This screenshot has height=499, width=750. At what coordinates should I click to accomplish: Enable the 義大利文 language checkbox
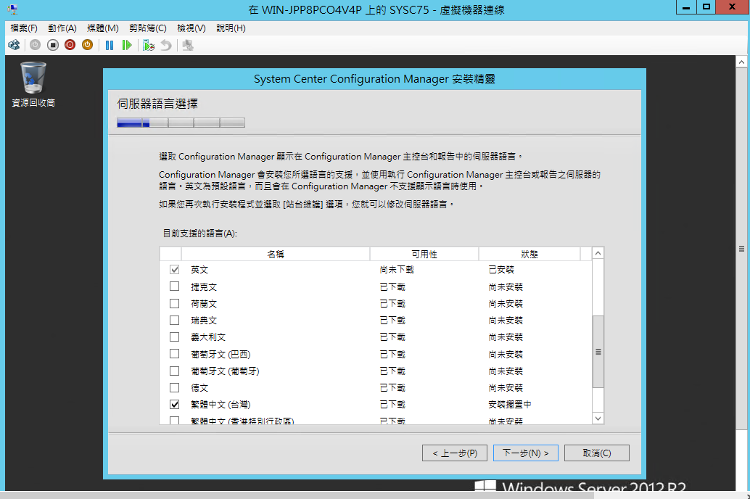coord(175,337)
